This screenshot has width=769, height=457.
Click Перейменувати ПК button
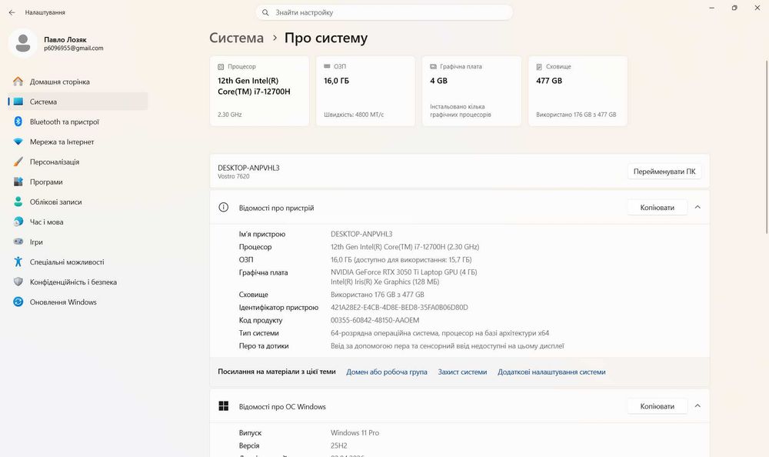tap(664, 172)
